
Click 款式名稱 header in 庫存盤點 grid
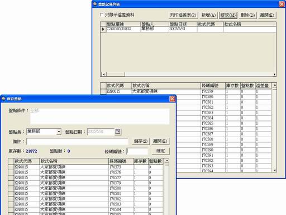(x=74, y=161)
